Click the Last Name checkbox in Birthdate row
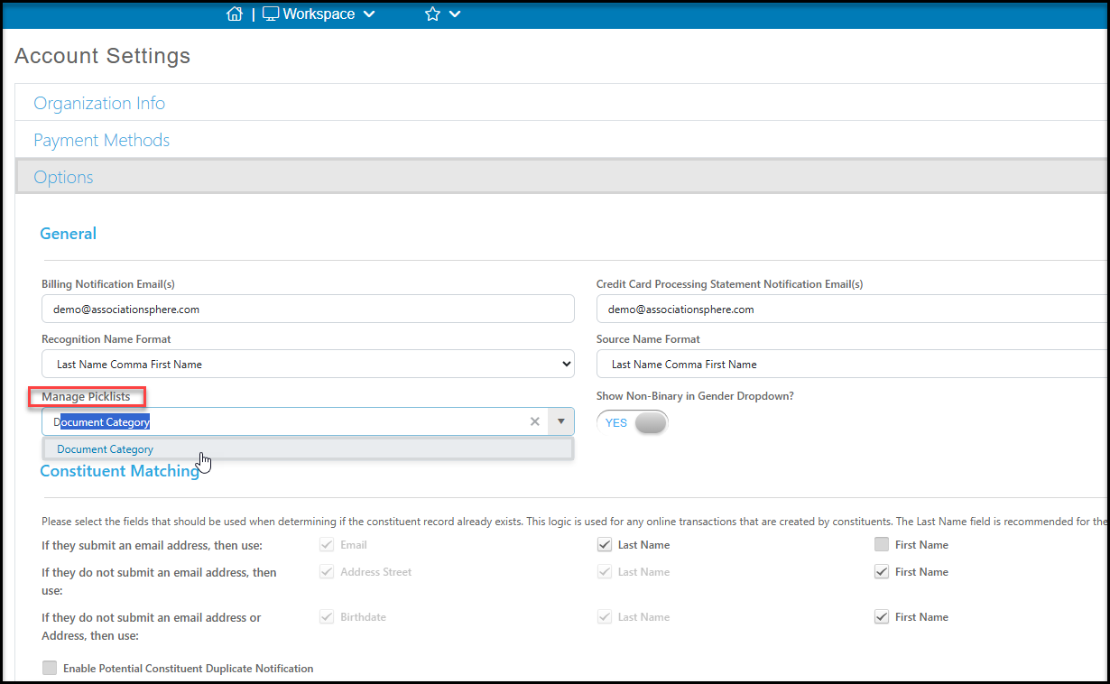Screen dimensions: 1110x684 [x=605, y=617]
